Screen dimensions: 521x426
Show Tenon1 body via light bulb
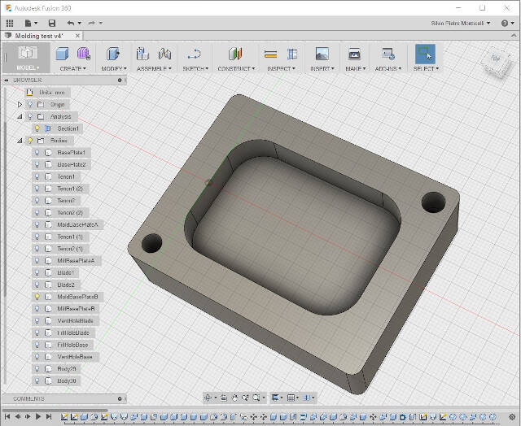pyautogui.click(x=37, y=176)
